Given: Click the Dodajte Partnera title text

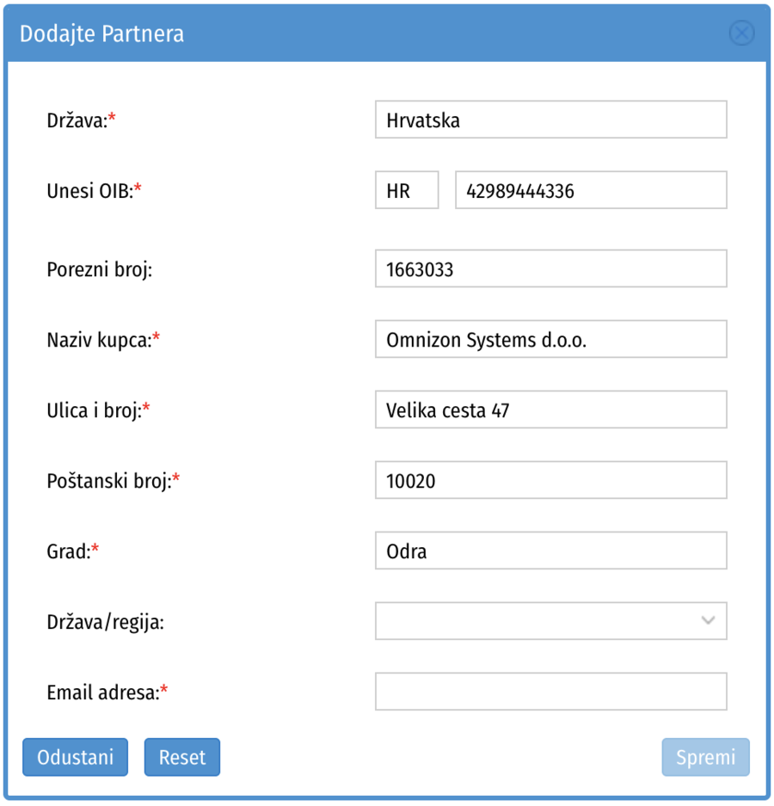Looking at the screenshot, I should click(x=101, y=34).
